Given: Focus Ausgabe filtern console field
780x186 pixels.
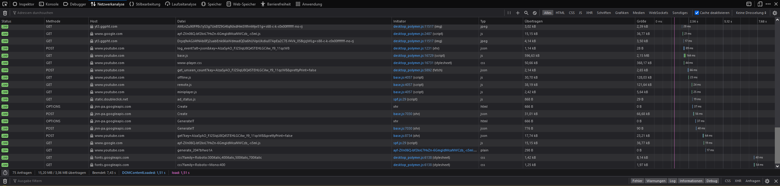Looking at the screenshot, I should click(x=320, y=181).
